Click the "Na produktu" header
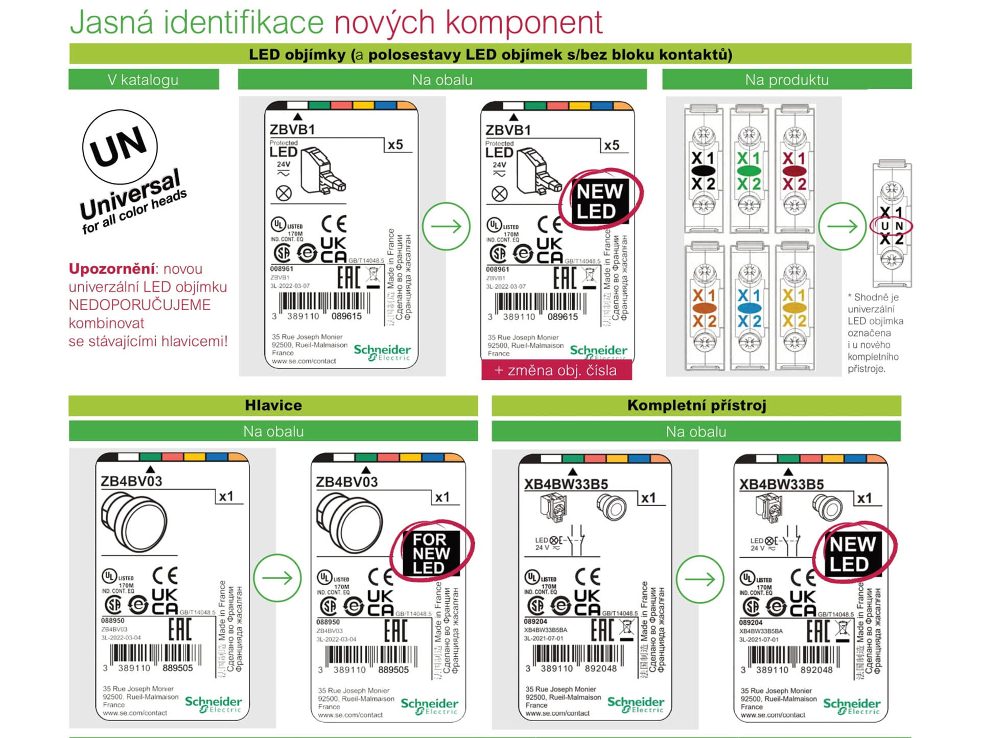This screenshot has width=981, height=738. (x=787, y=80)
